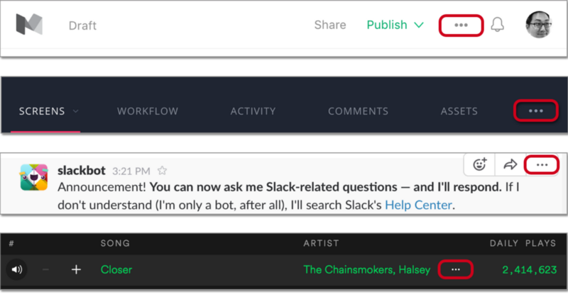Open the Assets tab
Image resolution: width=568 pixels, height=294 pixels.
(x=459, y=111)
